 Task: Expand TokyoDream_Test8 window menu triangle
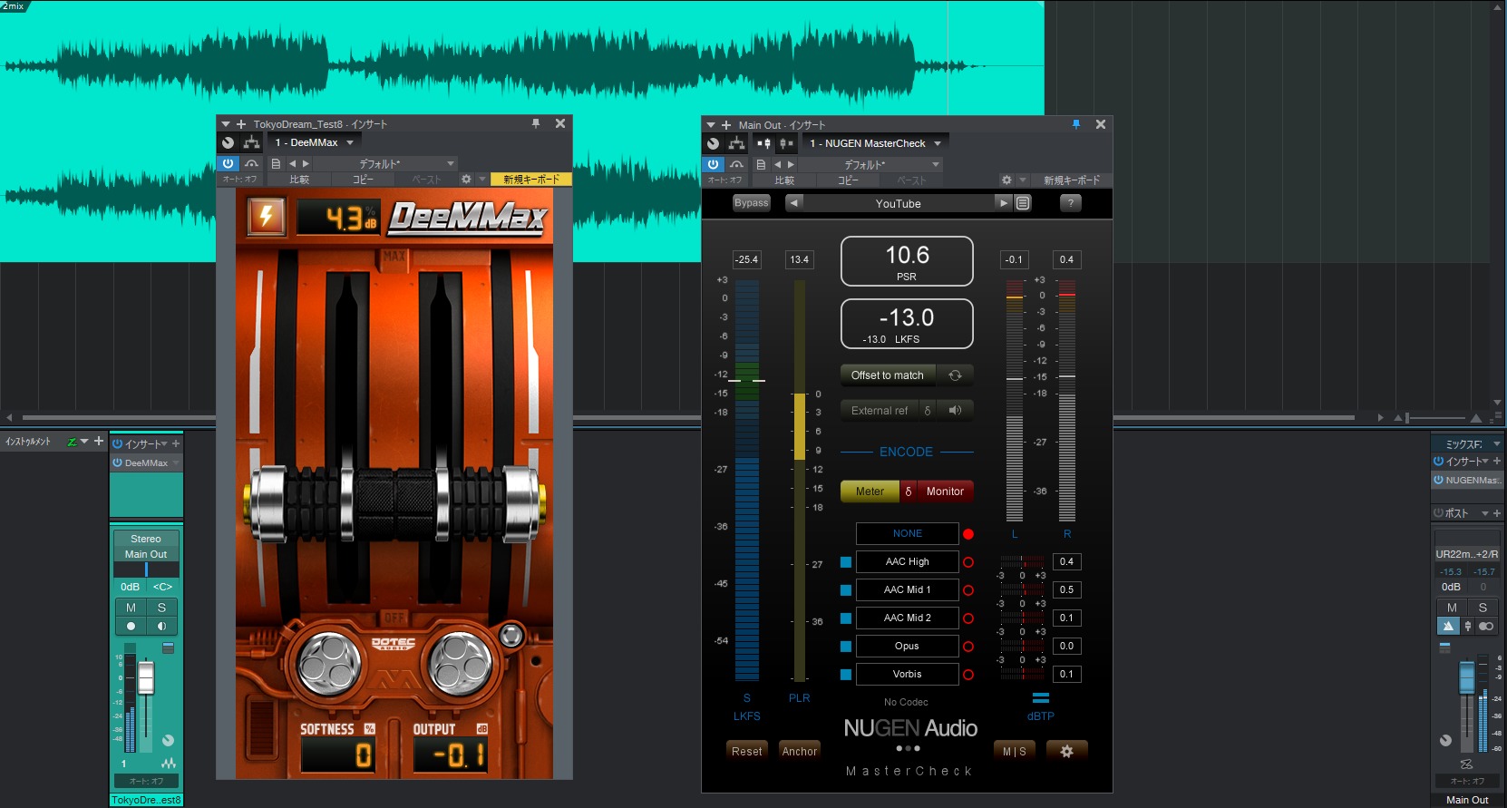(226, 124)
